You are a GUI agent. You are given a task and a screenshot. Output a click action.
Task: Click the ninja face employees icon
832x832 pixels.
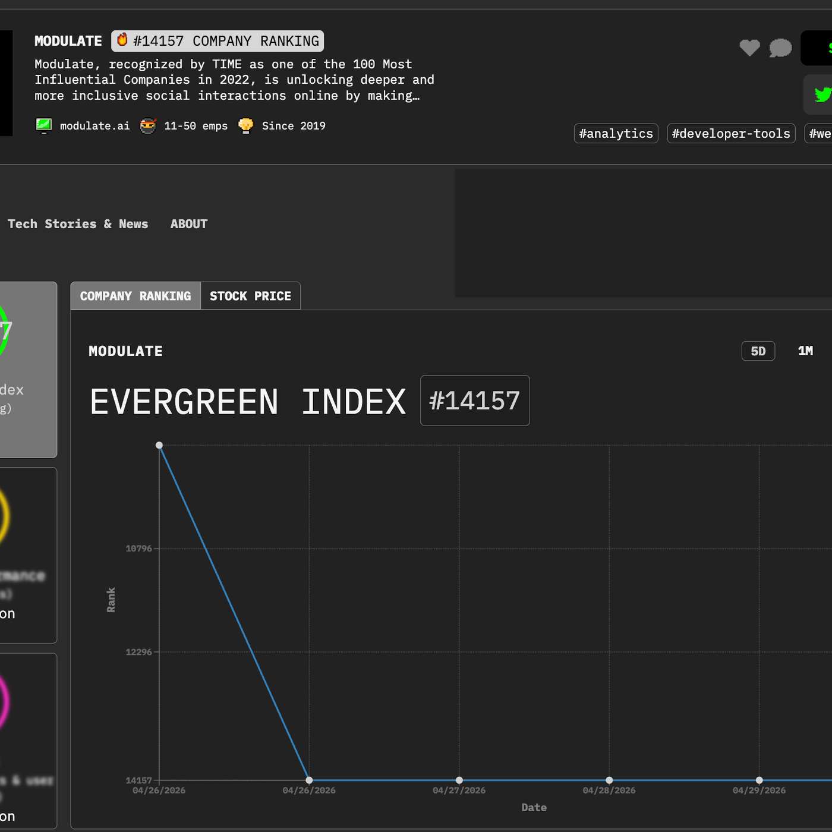[x=148, y=125]
